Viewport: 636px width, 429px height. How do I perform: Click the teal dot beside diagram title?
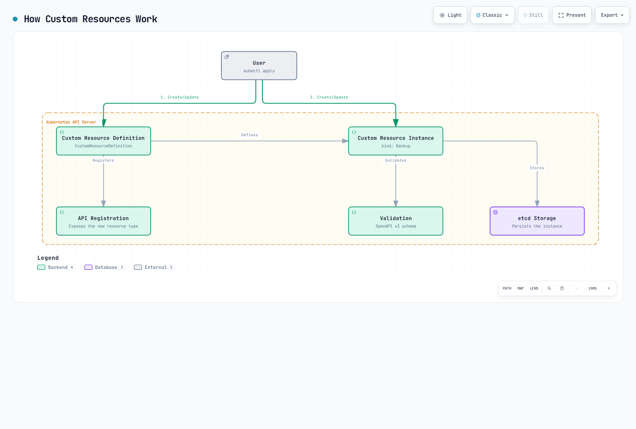(x=15, y=19)
